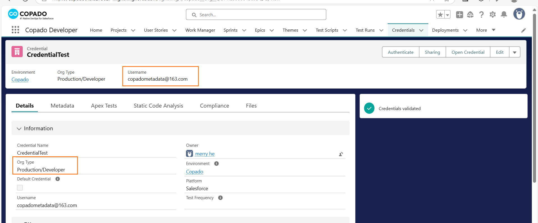Open the favorites list dropdown arrow
This screenshot has height=223, width=538.
447,15
